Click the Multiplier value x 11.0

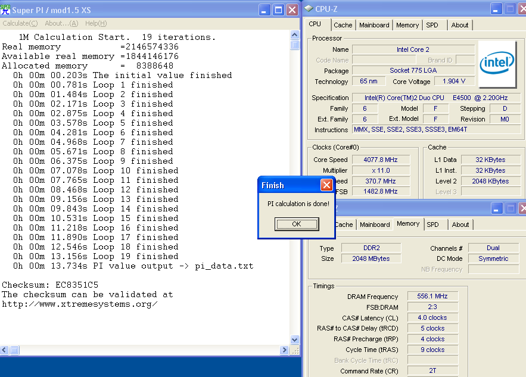pyautogui.click(x=381, y=170)
